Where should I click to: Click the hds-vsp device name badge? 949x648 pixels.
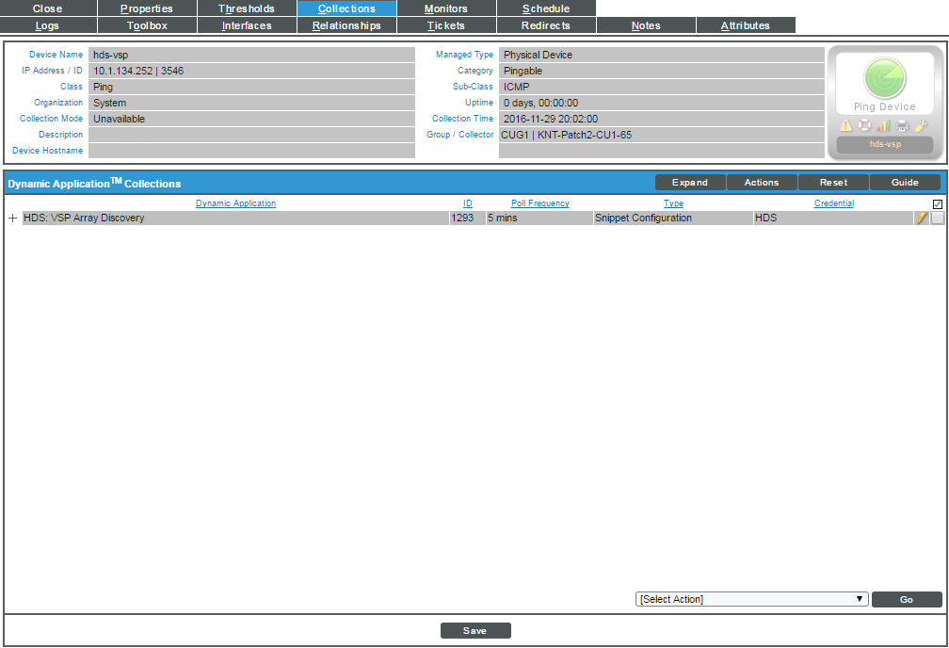point(885,144)
